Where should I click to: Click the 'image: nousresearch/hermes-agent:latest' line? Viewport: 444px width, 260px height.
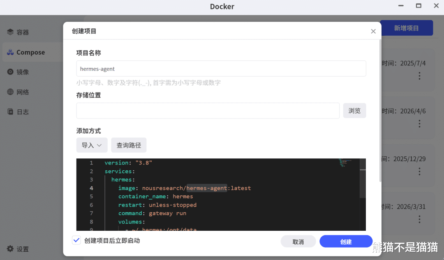(x=185, y=188)
